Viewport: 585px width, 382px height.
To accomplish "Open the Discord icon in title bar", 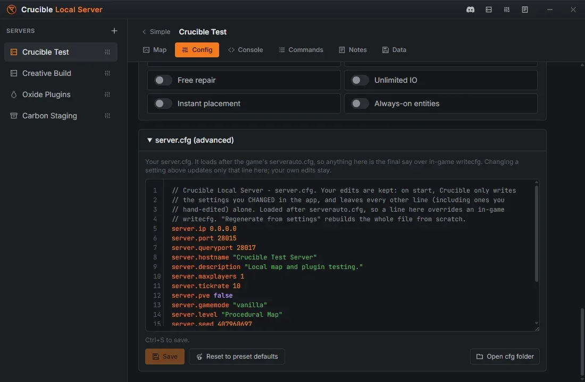I will click(470, 10).
